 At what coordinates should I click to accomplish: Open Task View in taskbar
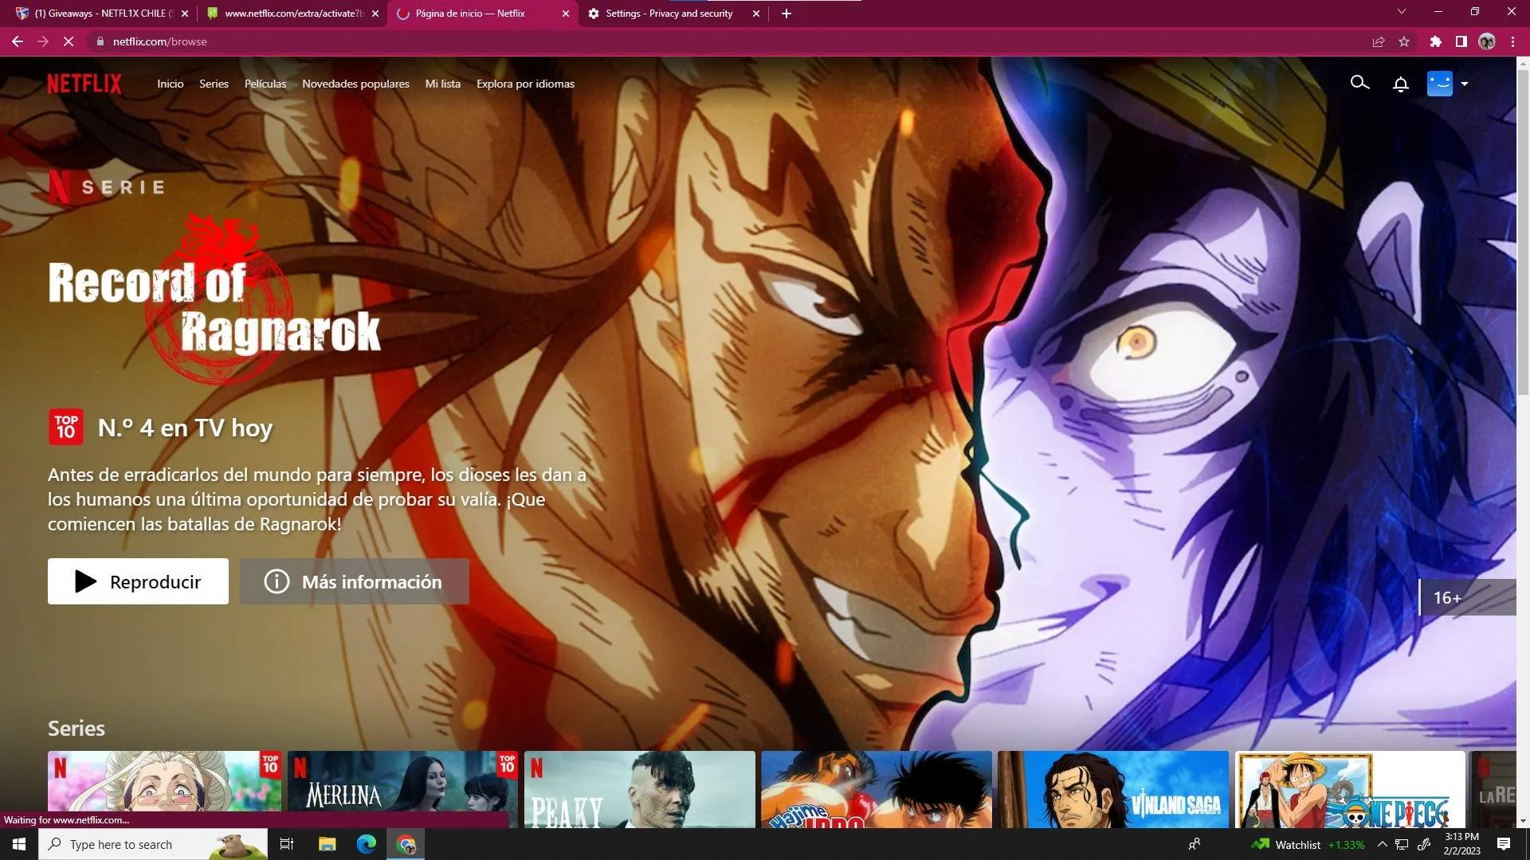coord(287,844)
